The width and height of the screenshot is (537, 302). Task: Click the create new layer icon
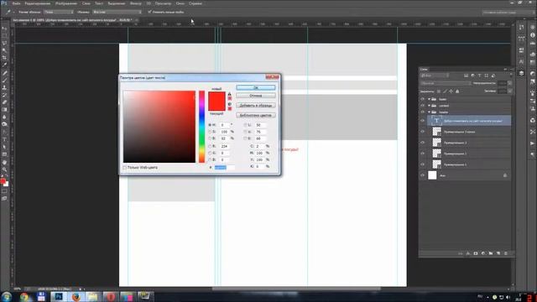click(498, 253)
